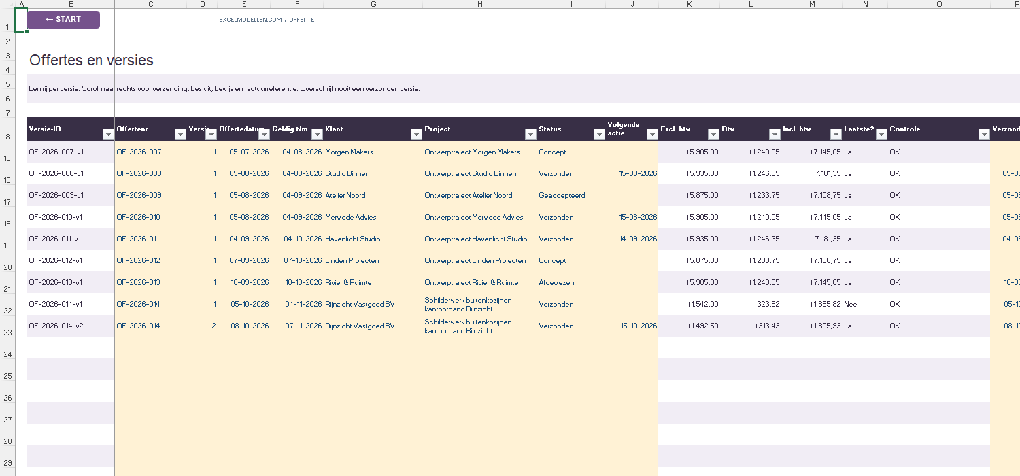
Task: Open the Klant filter dropdown
Action: (x=416, y=135)
